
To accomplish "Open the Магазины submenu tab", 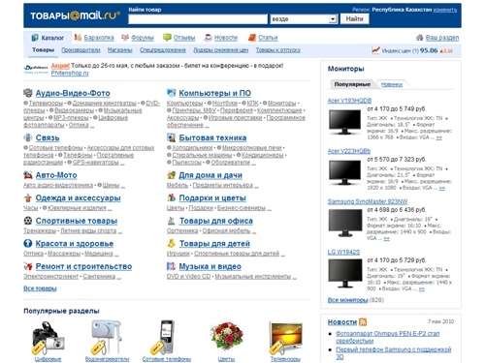I will coord(120,50).
